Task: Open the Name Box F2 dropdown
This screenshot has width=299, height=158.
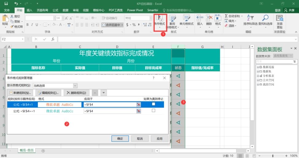Action: [x=23, y=39]
